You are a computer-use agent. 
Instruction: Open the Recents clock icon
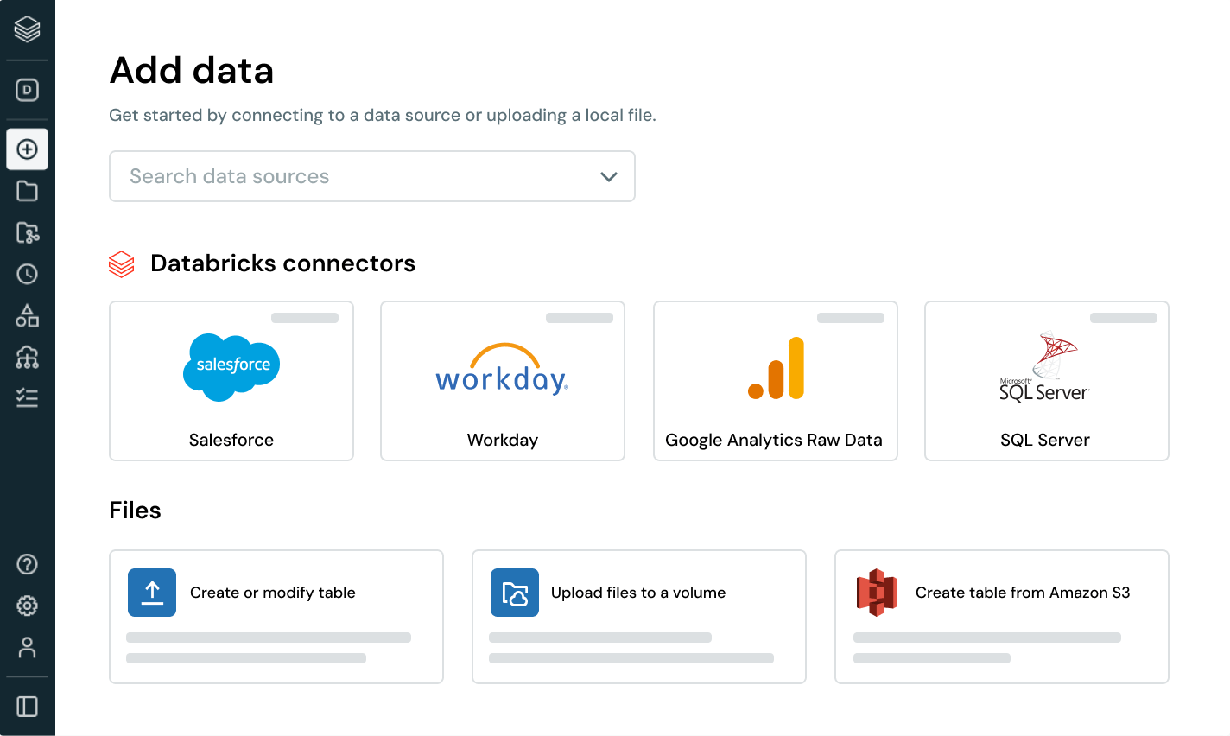point(28,274)
